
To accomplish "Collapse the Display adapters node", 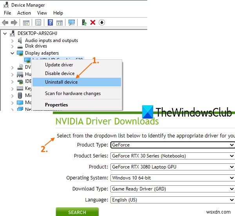I will point(13,53).
